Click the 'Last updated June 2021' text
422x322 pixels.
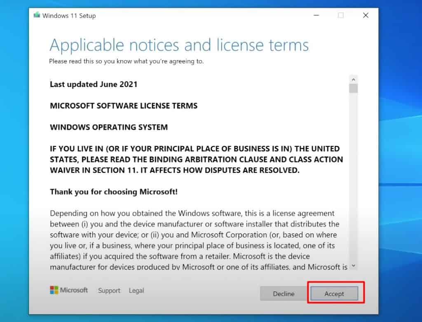point(93,85)
